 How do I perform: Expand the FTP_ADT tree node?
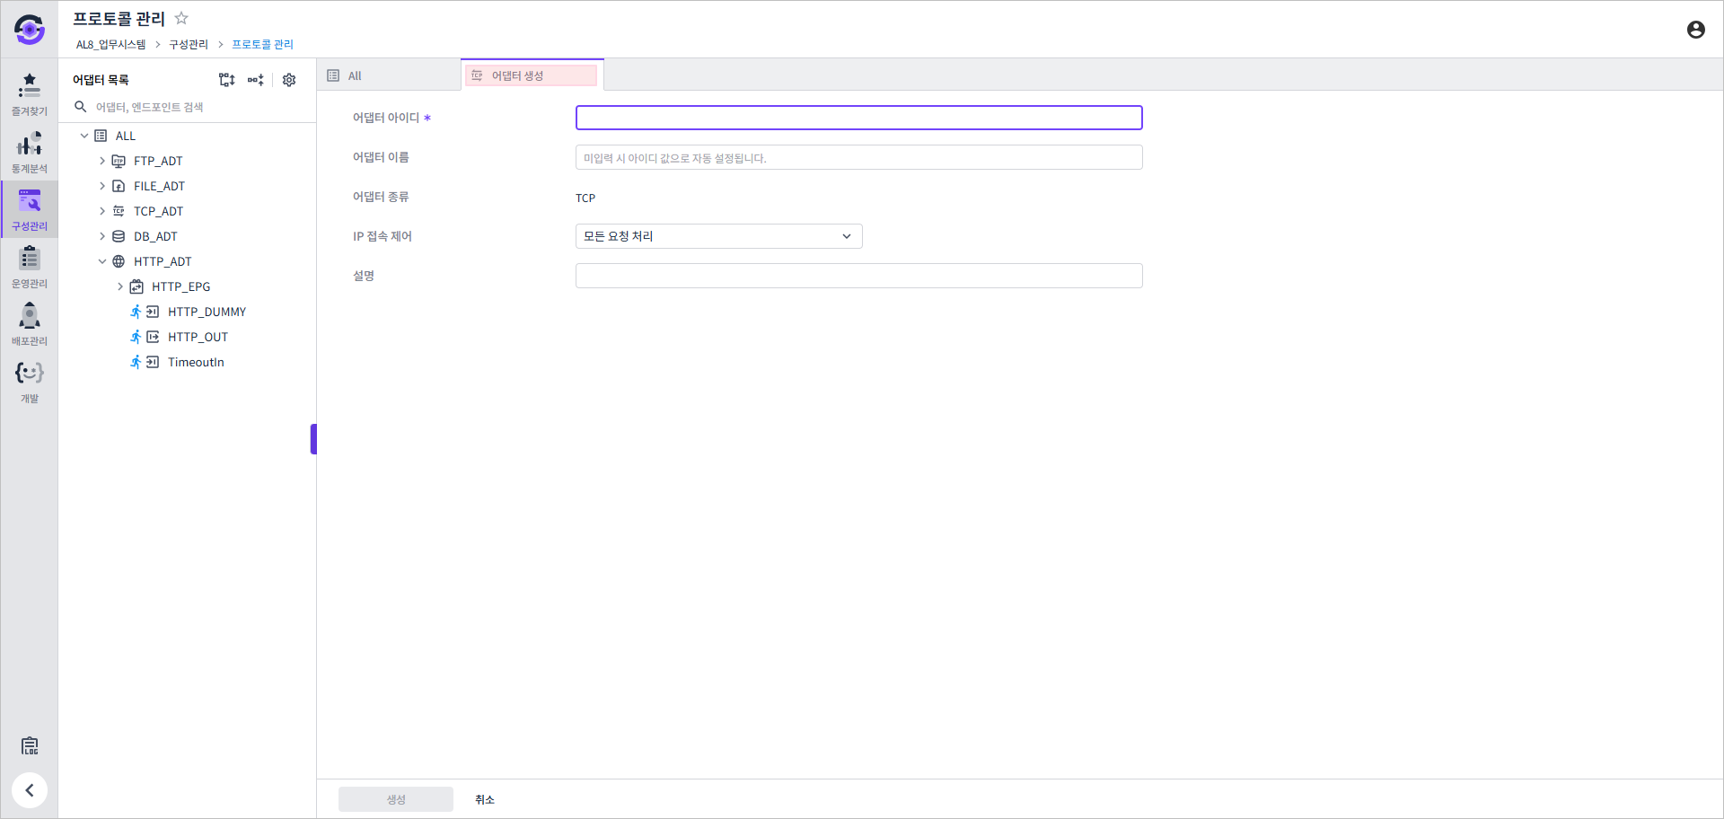pos(102,161)
